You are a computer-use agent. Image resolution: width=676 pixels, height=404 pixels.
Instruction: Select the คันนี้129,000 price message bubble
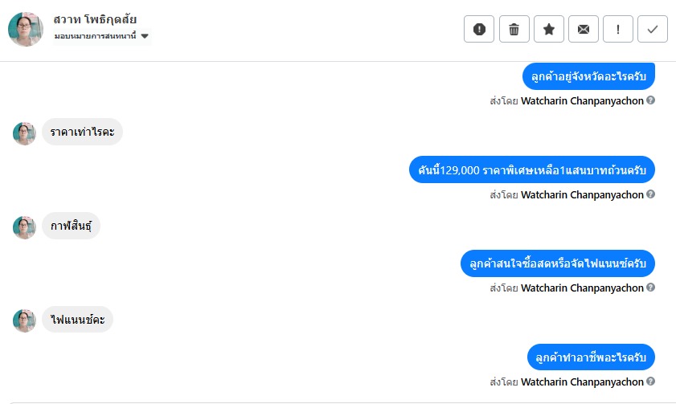532,169
